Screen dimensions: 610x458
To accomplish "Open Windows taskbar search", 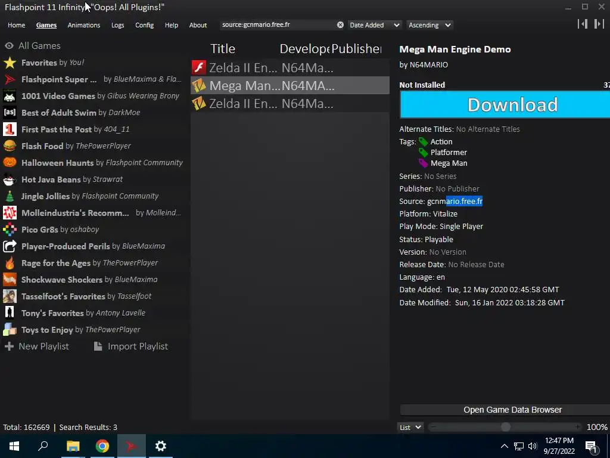I will click(43, 446).
